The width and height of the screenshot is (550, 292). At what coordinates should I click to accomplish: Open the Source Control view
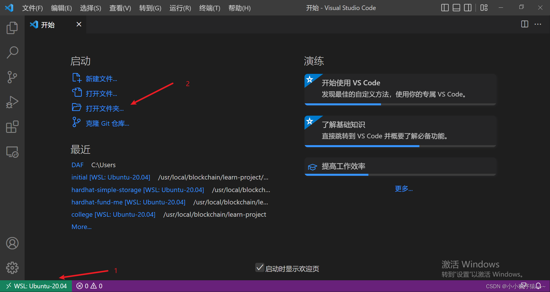[x=12, y=77]
